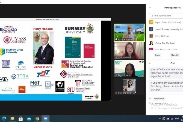Click Perry Hobson in the participants list
Image resolution: width=183 pixels, height=122 pixels.
pyautogui.click(x=162, y=36)
